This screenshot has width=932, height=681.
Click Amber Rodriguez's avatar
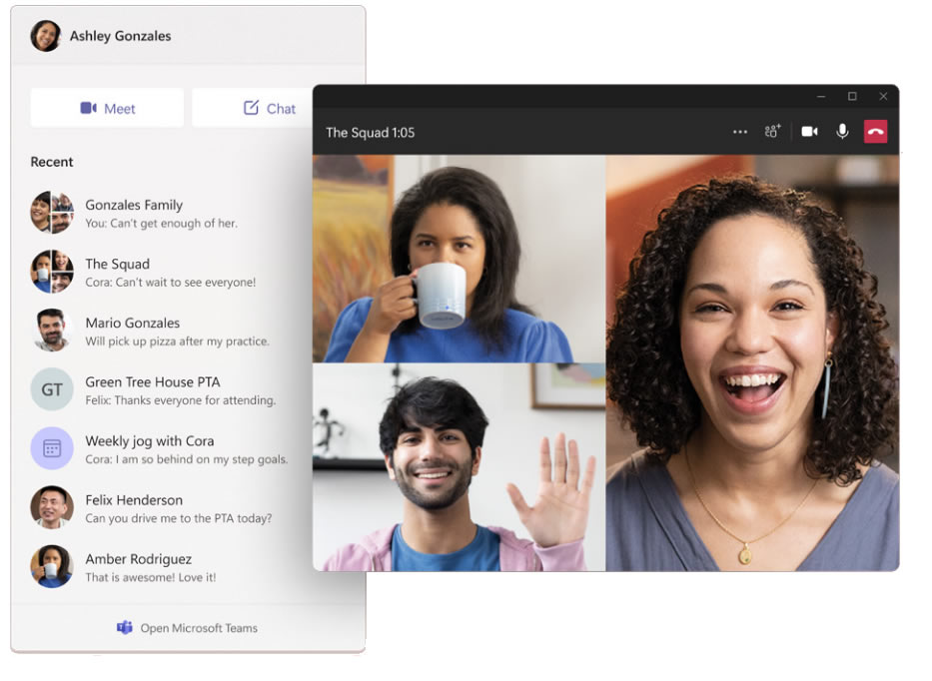[52, 566]
